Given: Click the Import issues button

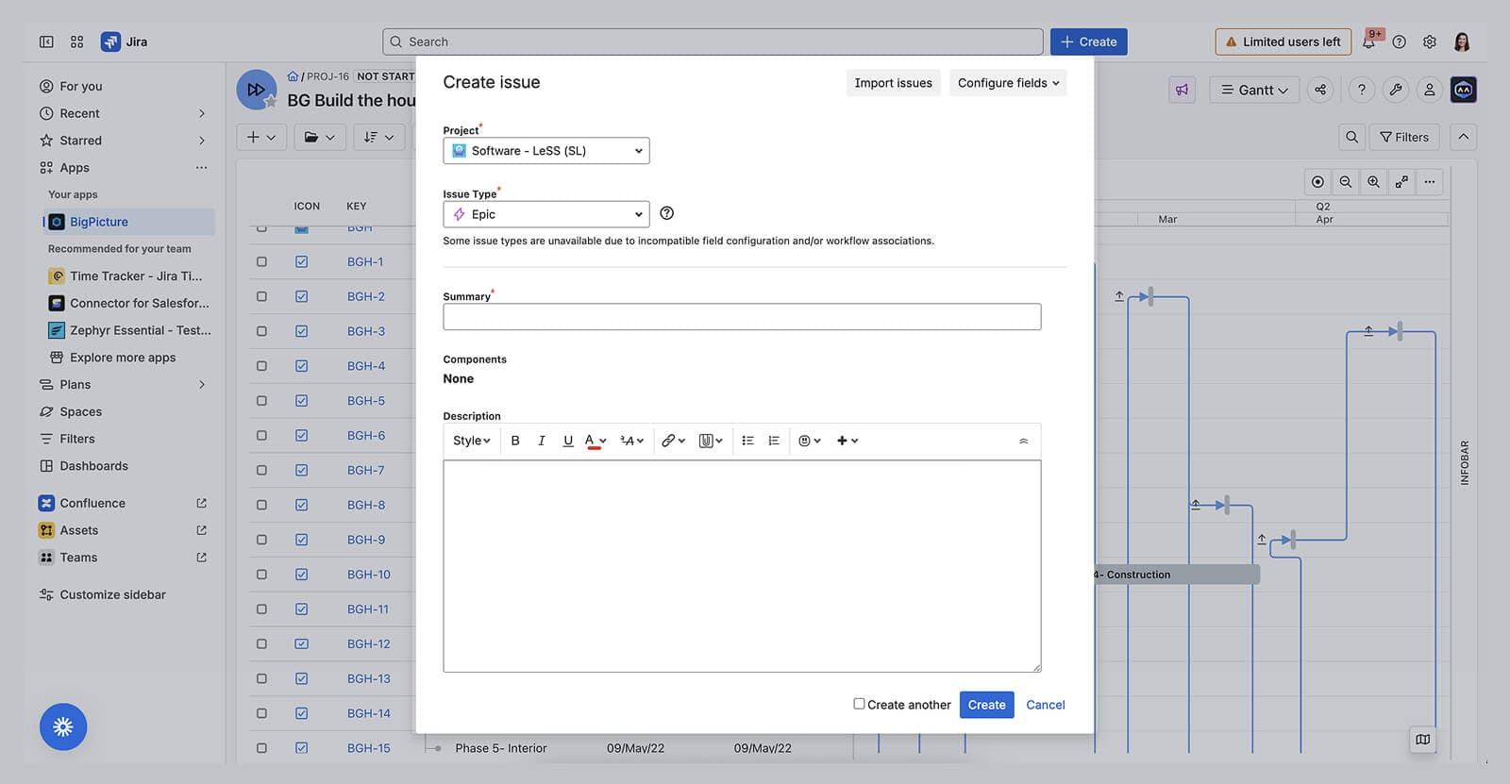Looking at the screenshot, I should [894, 83].
